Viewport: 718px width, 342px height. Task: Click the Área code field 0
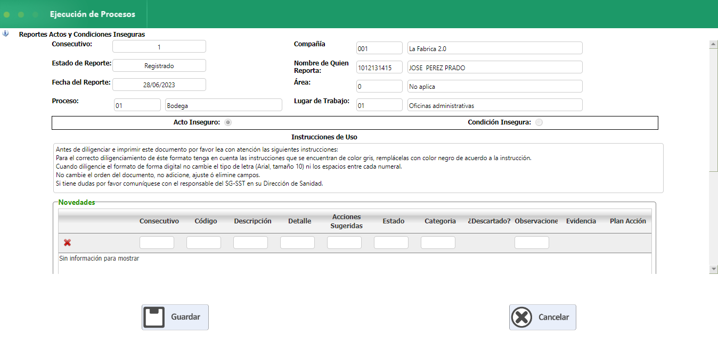(379, 86)
